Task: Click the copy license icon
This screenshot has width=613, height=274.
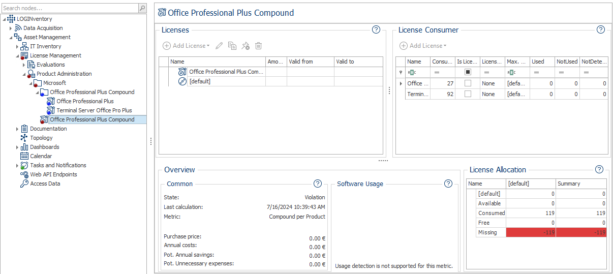Action: coord(232,46)
